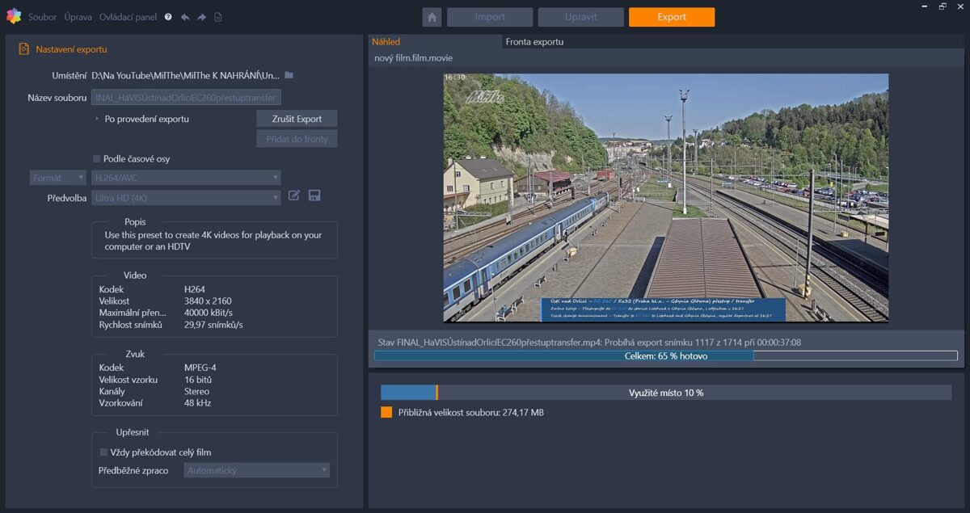The width and height of the screenshot is (970, 513).
Task: Open the Úprava menu
Action: point(78,17)
